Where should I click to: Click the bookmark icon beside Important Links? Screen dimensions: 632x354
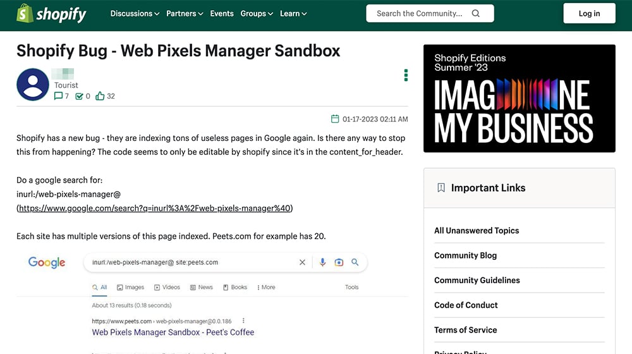tap(441, 188)
